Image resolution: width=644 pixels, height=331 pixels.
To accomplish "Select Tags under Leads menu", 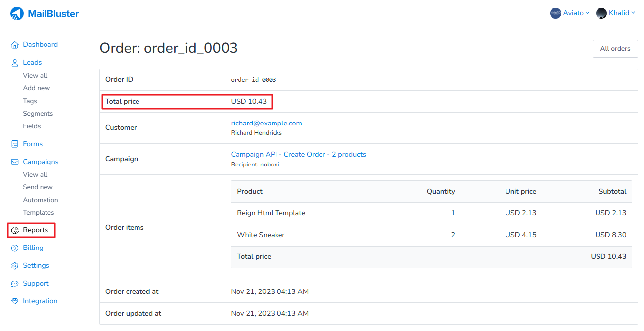I will 30,101.
